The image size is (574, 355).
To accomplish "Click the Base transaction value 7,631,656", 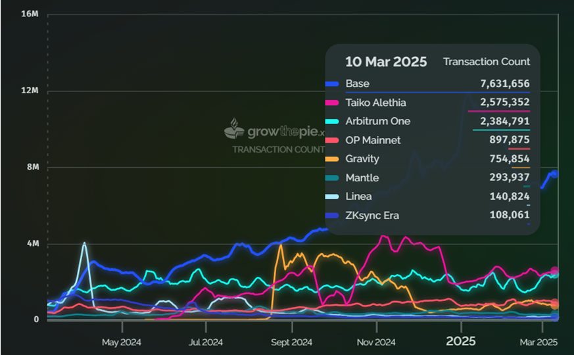I will [x=504, y=83].
